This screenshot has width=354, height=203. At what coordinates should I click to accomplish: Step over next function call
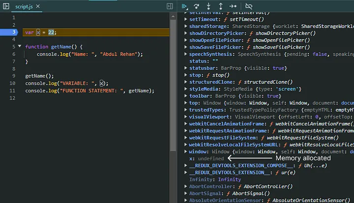tap(197, 6)
